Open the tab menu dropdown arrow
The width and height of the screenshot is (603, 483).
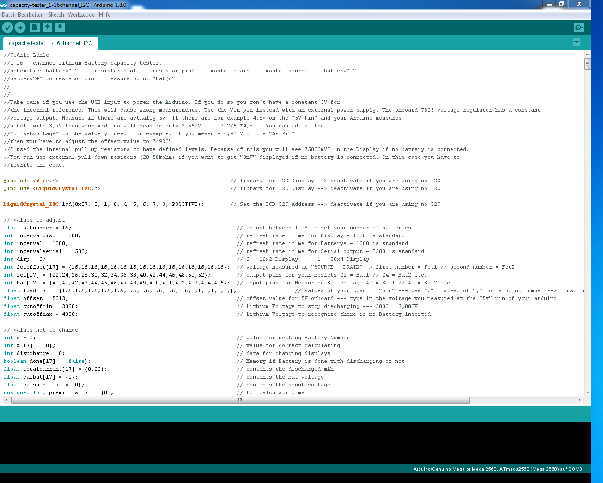coord(576,42)
